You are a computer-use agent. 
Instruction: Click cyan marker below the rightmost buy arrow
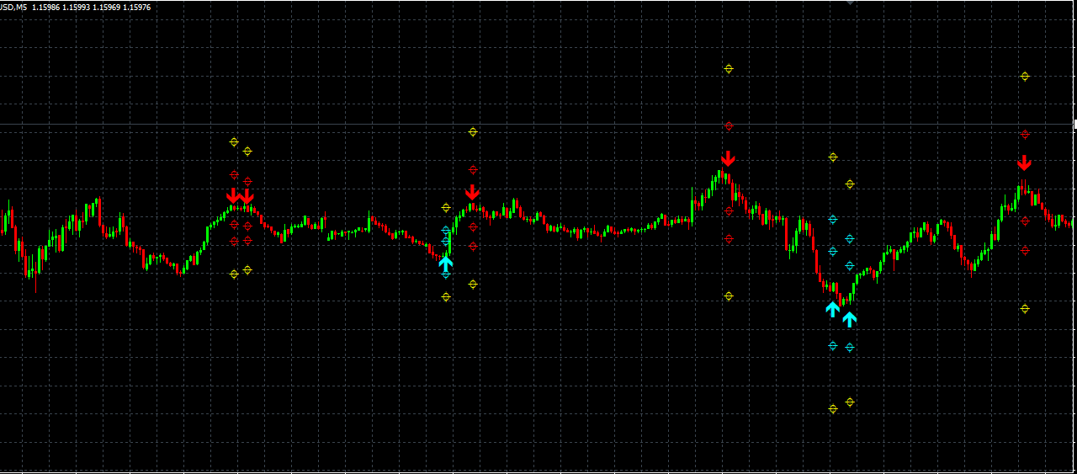[x=850, y=347]
